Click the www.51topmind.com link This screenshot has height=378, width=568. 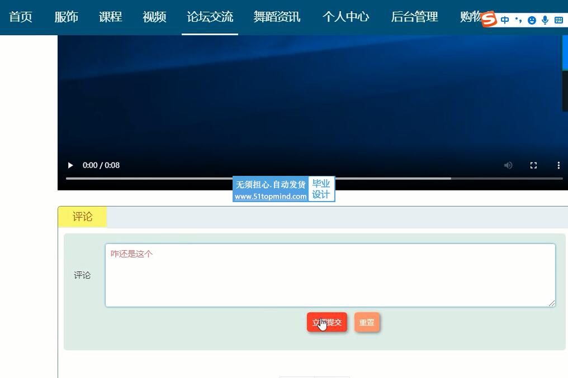(x=271, y=197)
